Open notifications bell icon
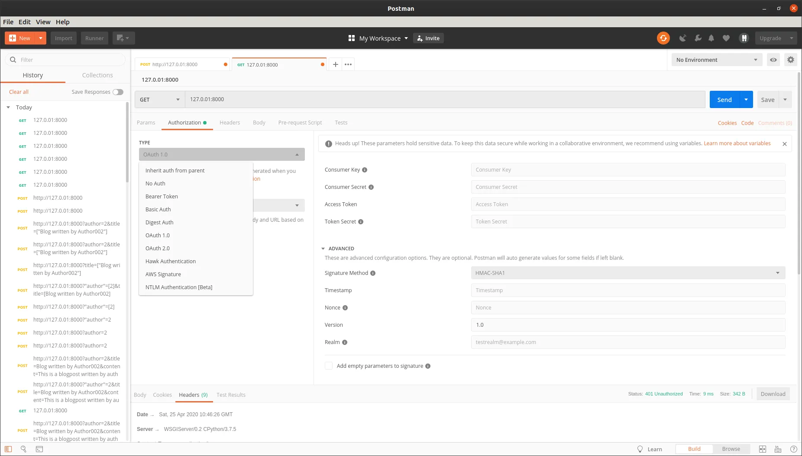This screenshot has width=802, height=456. tap(711, 38)
